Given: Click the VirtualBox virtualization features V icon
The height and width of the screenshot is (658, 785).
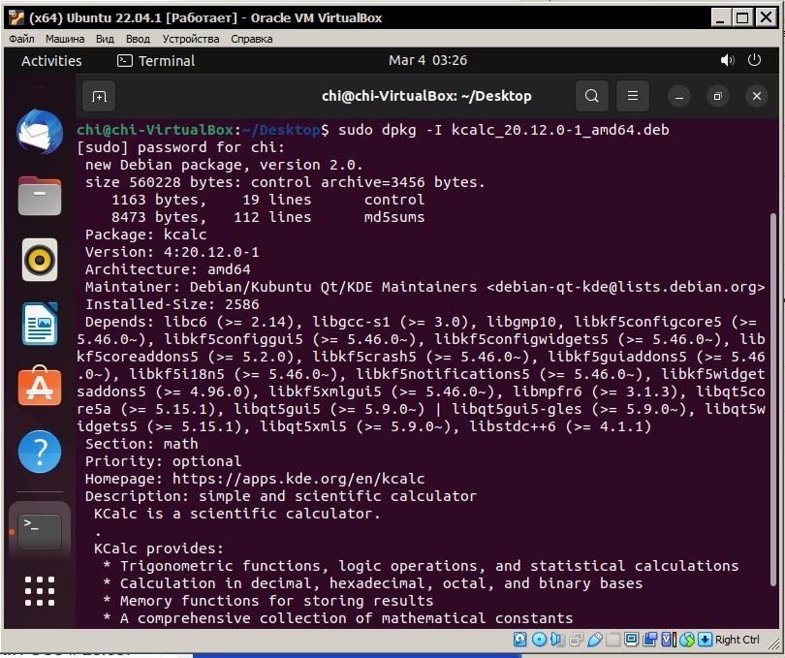Looking at the screenshot, I should [669, 639].
